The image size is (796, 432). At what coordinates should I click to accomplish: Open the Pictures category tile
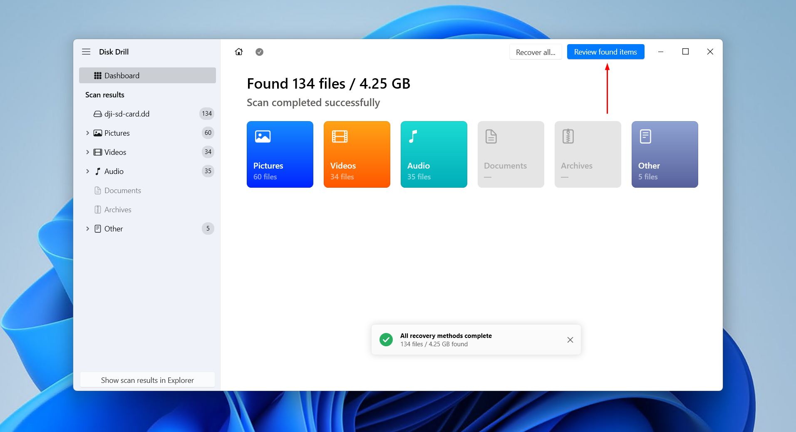pyautogui.click(x=280, y=154)
